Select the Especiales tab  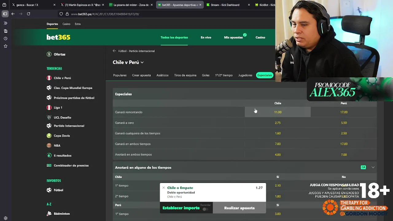tap(265, 75)
